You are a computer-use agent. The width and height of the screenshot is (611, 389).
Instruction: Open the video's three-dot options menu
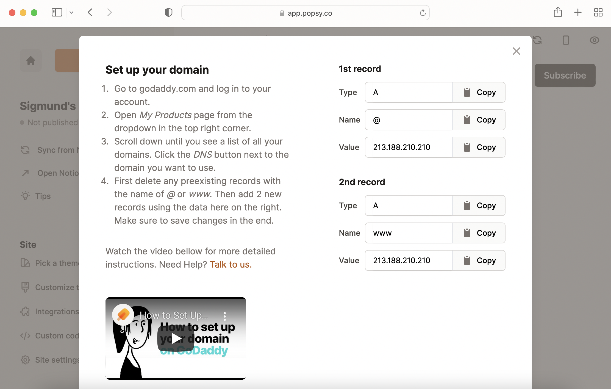coord(225,316)
